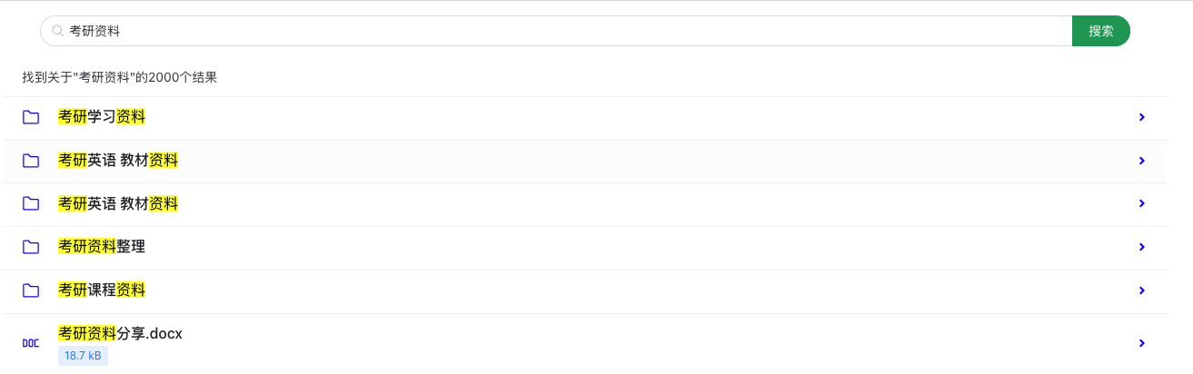
Task: Click the chevron arrow for 考研资料整理
Action: pos(1142,247)
